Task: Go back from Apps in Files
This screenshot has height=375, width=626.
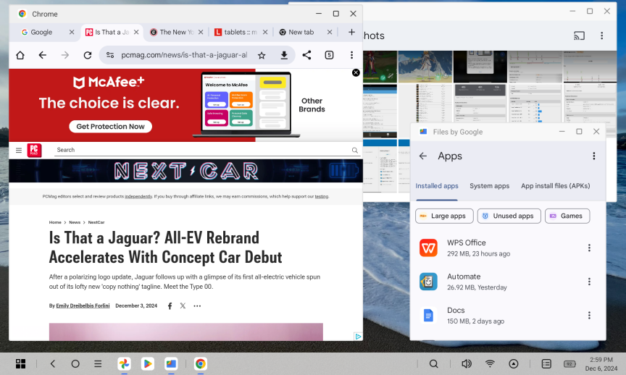Action: [423, 156]
